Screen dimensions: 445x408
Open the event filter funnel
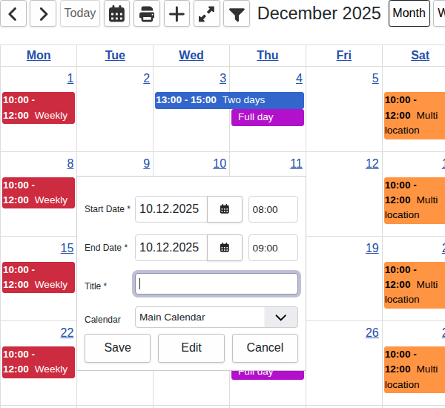point(236,13)
